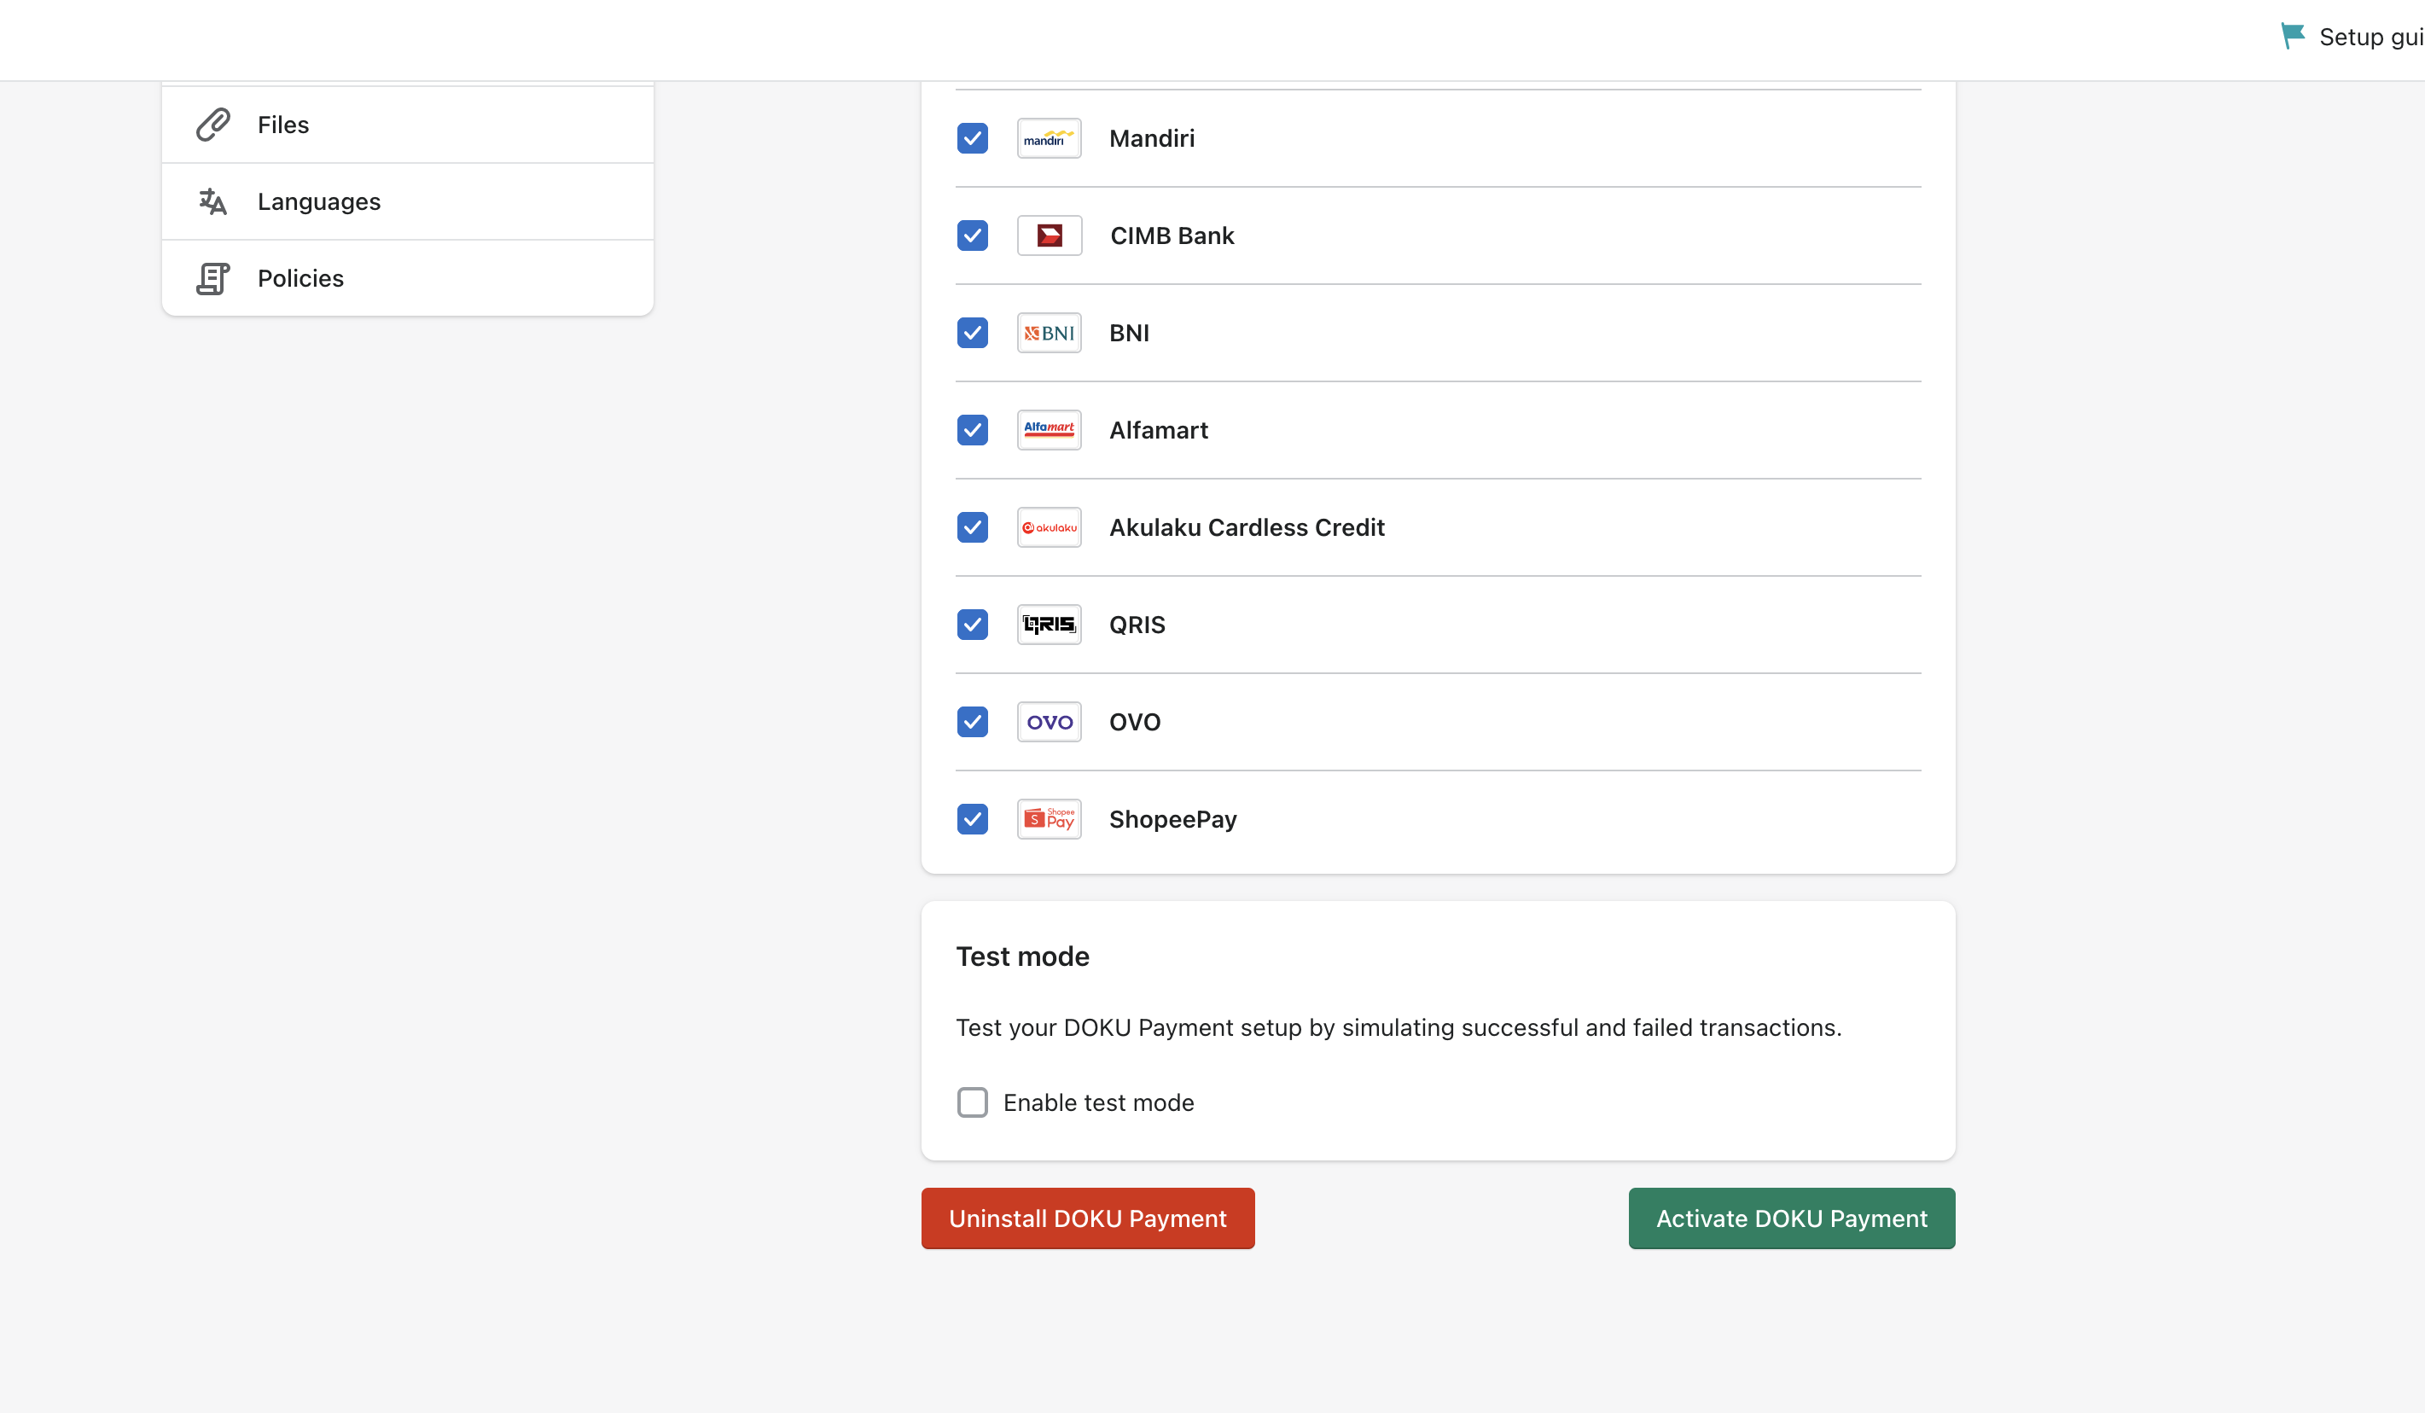Click the OVO label text
Image resolution: width=2425 pixels, height=1413 pixels.
(x=1136, y=722)
